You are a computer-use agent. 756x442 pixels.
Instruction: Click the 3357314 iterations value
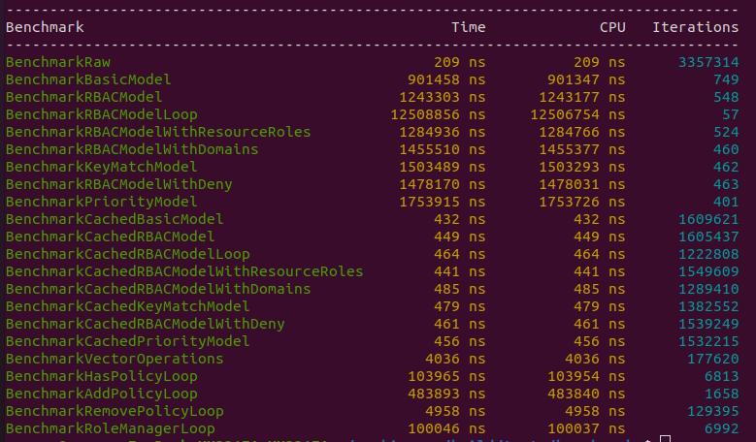click(x=708, y=62)
